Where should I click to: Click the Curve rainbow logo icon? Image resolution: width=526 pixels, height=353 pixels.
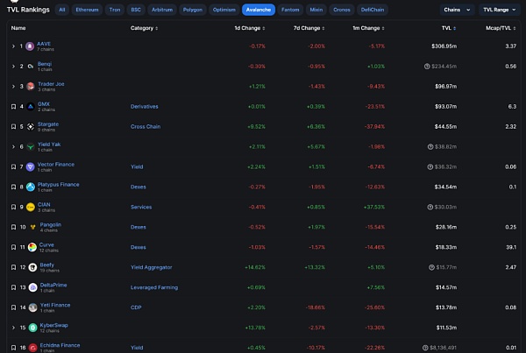point(32,247)
